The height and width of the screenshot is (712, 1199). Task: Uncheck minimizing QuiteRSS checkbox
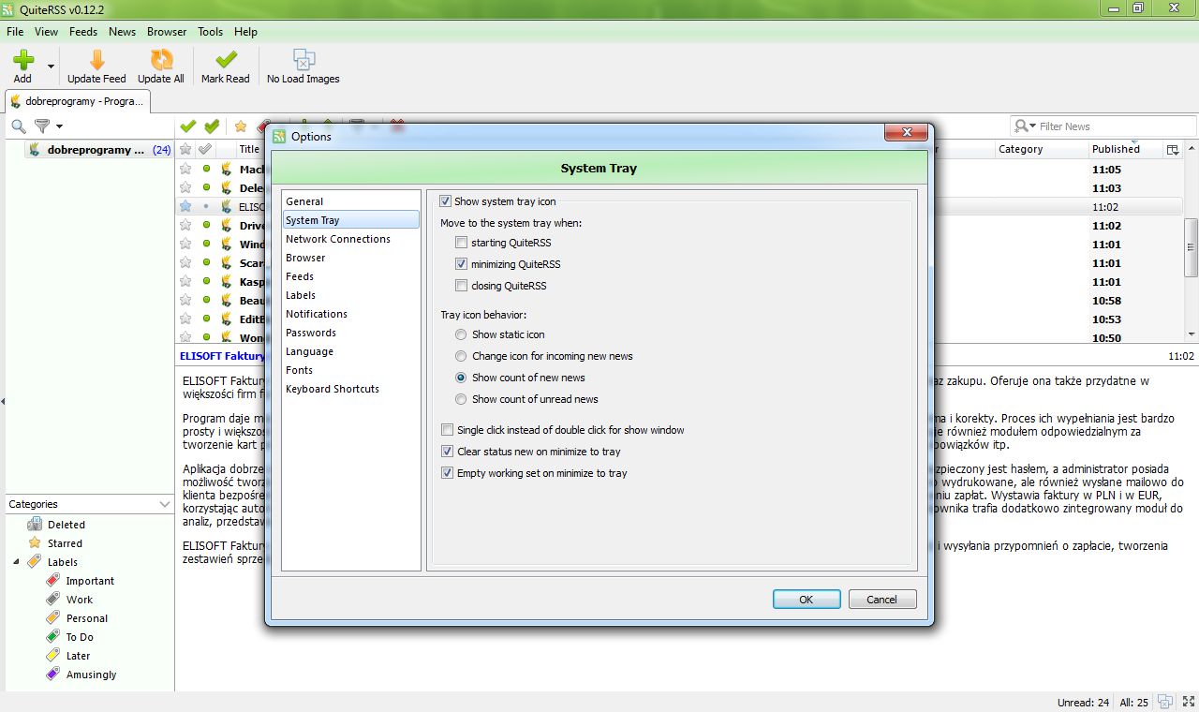click(x=461, y=264)
